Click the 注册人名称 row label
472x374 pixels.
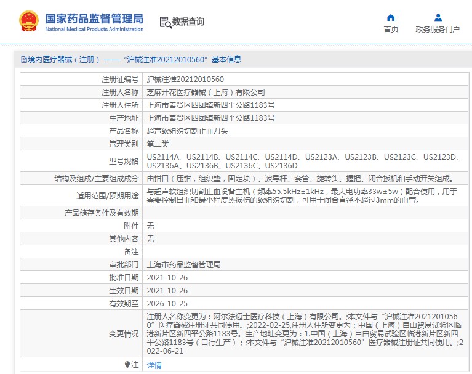(x=120, y=92)
